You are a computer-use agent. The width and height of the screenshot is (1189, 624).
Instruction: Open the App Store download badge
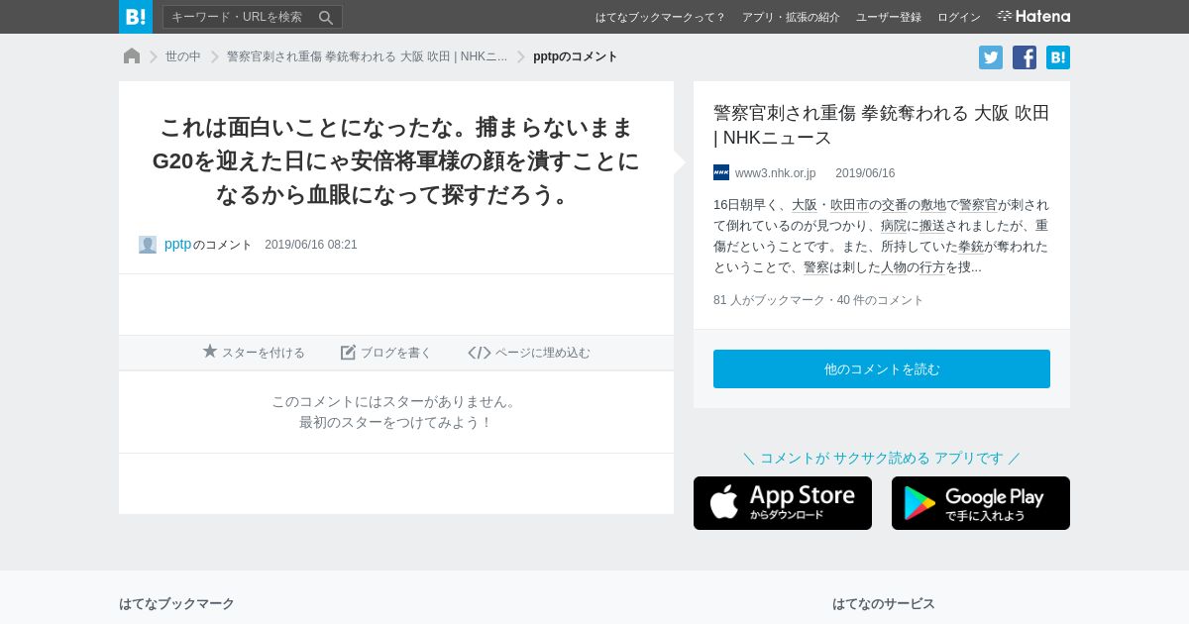click(x=783, y=503)
